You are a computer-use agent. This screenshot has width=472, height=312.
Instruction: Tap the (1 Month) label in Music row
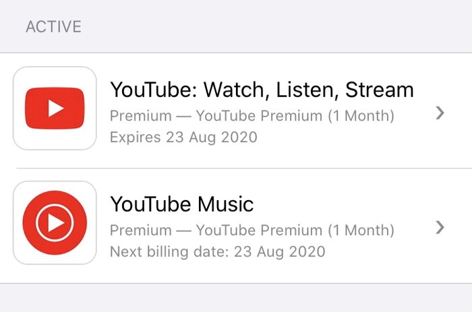click(x=361, y=230)
